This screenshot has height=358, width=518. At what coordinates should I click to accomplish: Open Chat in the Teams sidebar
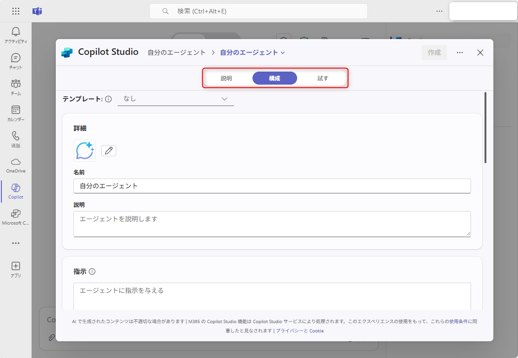click(x=15, y=61)
